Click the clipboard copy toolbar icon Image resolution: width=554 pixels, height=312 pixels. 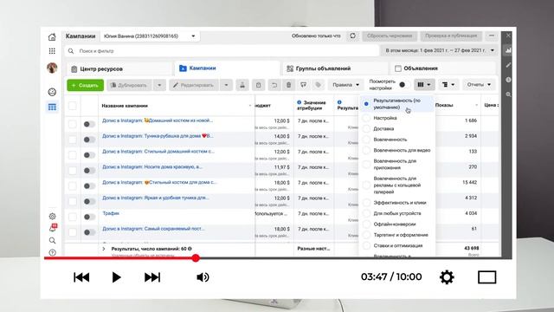coord(258,85)
